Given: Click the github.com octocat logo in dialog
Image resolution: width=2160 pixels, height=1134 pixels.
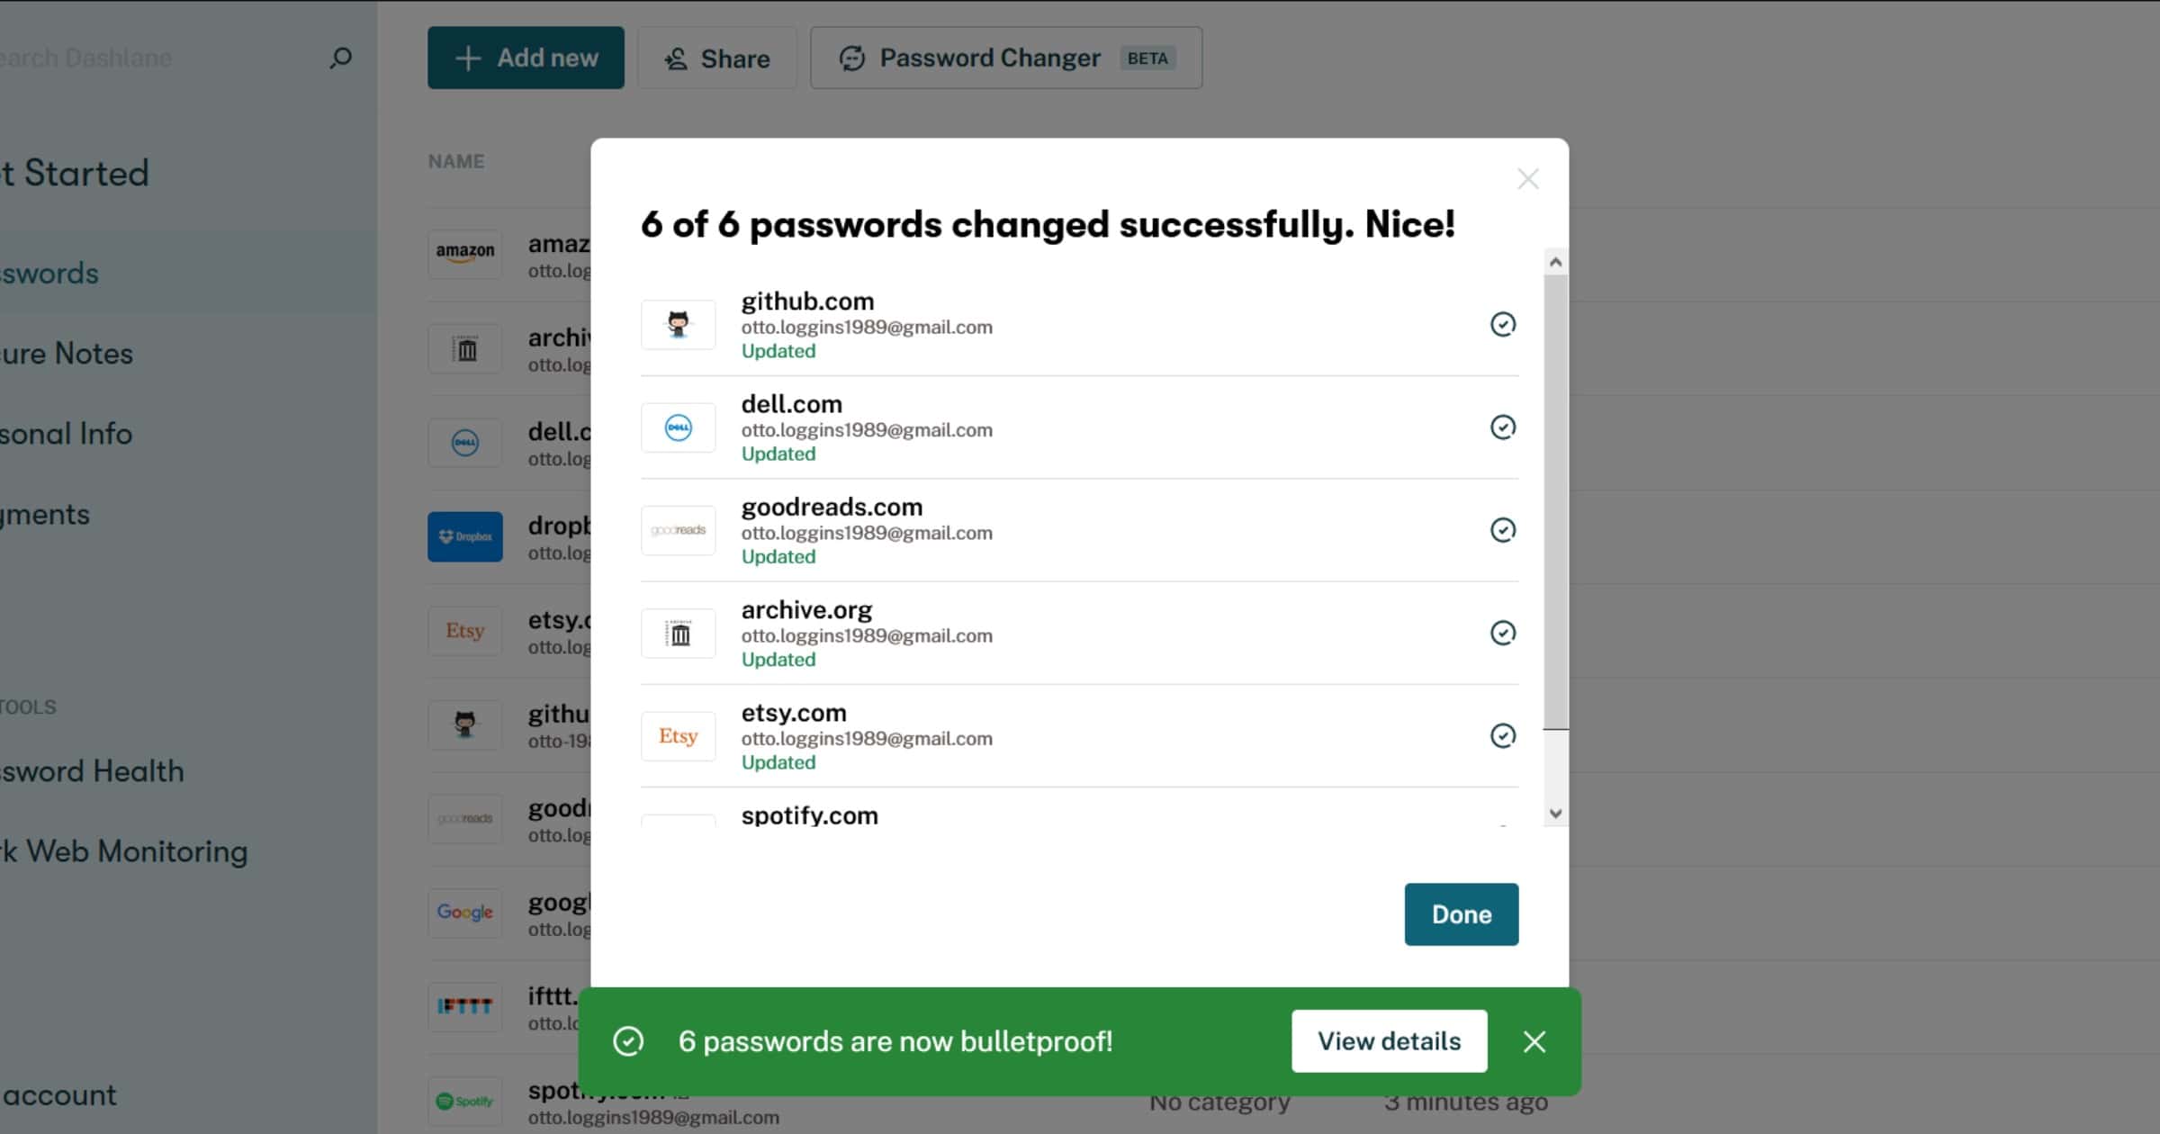Looking at the screenshot, I should click(679, 324).
